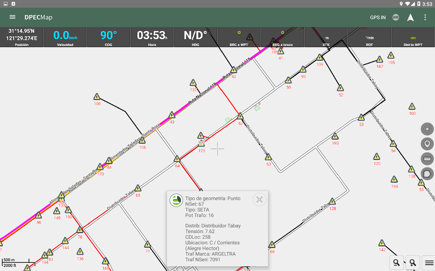Open the hamburger navigation menu
Viewport: 435px width, 271px height.
click(x=13, y=17)
